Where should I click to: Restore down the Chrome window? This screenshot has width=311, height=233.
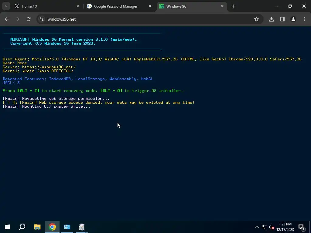coord(290,6)
